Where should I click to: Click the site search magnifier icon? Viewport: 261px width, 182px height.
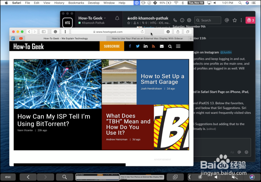(x=170, y=47)
